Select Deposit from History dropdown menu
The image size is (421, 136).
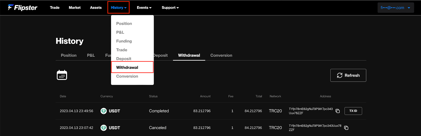[x=124, y=59]
